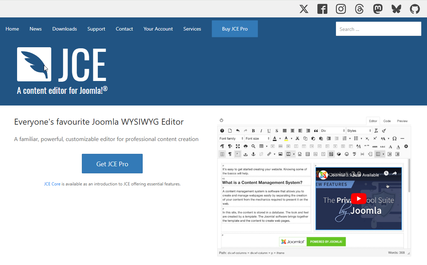Open the Home menu item
The width and height of the screenshot is (427, 265).
click(12, 29)
